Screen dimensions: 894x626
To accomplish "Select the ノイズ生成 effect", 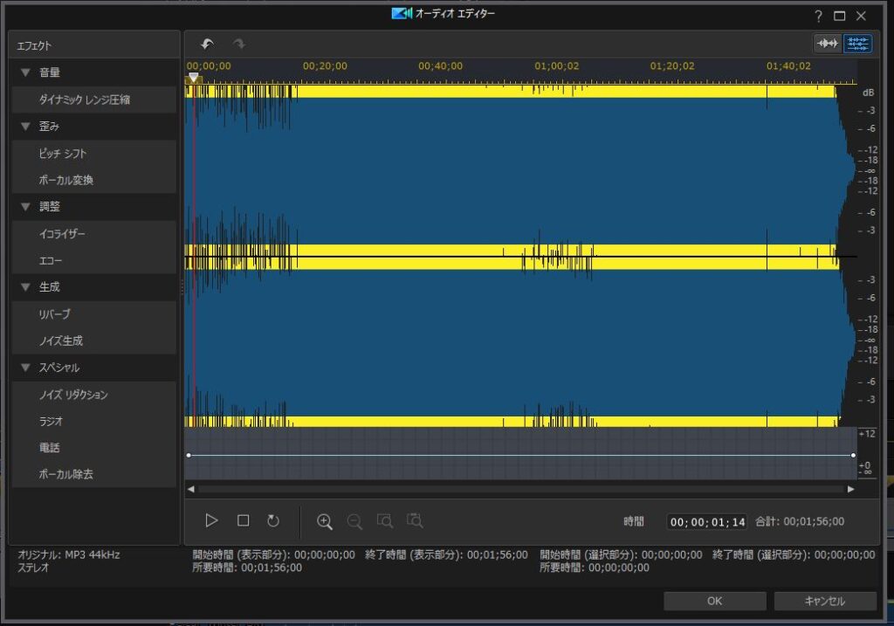I will coord(94,341).
